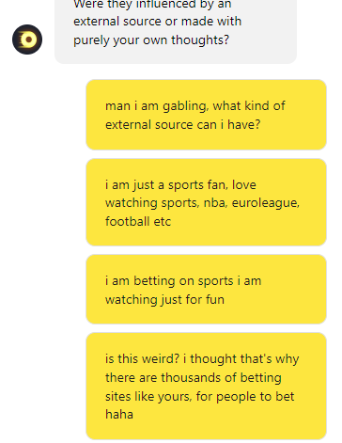Select the 'i am just a sports fan' bubble
The width and height of the screenshot is (342, 443).
tap(206, 202)
